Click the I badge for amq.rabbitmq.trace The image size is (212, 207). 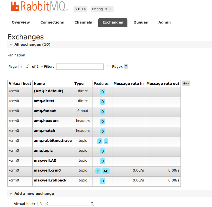point(106,141)
